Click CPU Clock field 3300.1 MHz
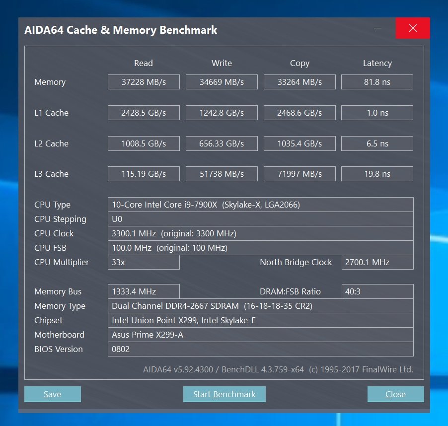Screen dimensions: 448x426 point(261,233)
